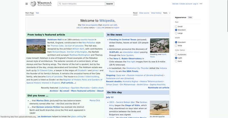Click the Full article link

[68, 83]
